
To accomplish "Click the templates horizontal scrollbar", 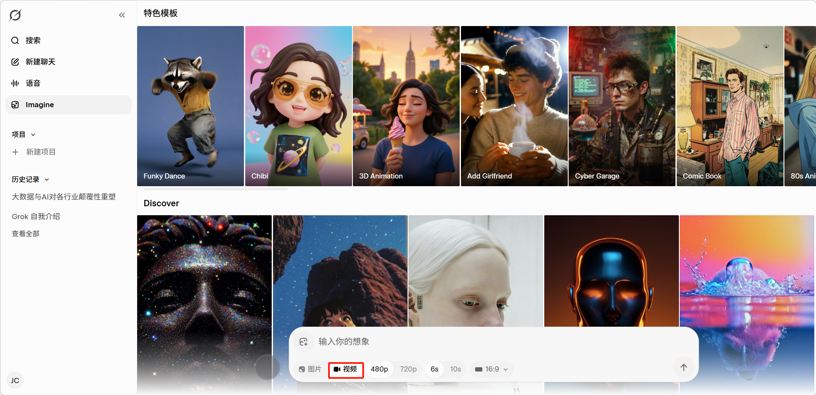I will pyautogui.click(x=216, y=188).
